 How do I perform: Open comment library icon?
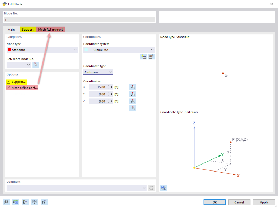(x=151, y=188)
